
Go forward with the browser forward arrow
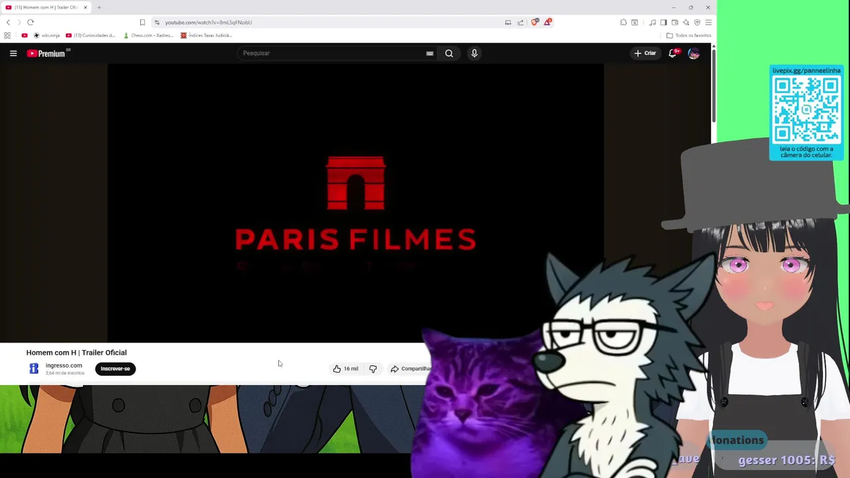click(x=19, y=22)
